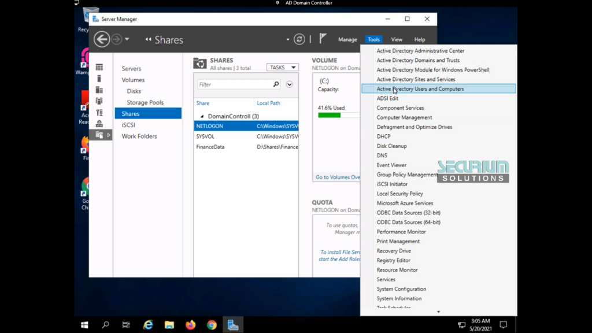
Task: Select the File and Storage Services sidebar icon
Action: 99,135
